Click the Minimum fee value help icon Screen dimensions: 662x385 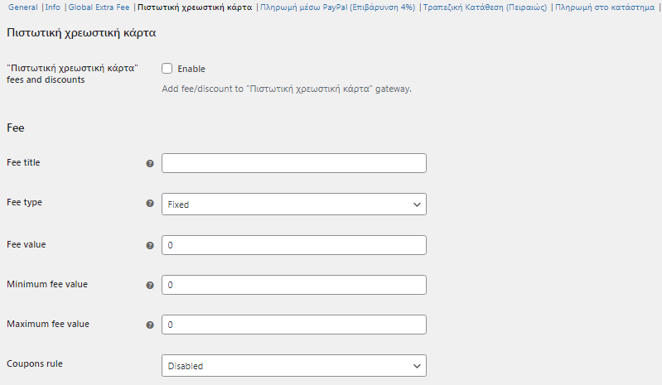pos(150,285)
